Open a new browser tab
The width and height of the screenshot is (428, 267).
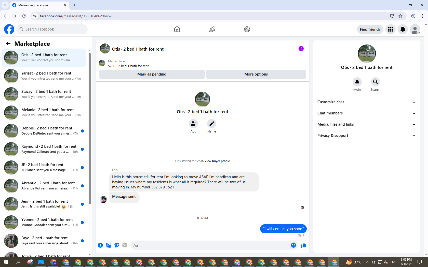point(74,5)
